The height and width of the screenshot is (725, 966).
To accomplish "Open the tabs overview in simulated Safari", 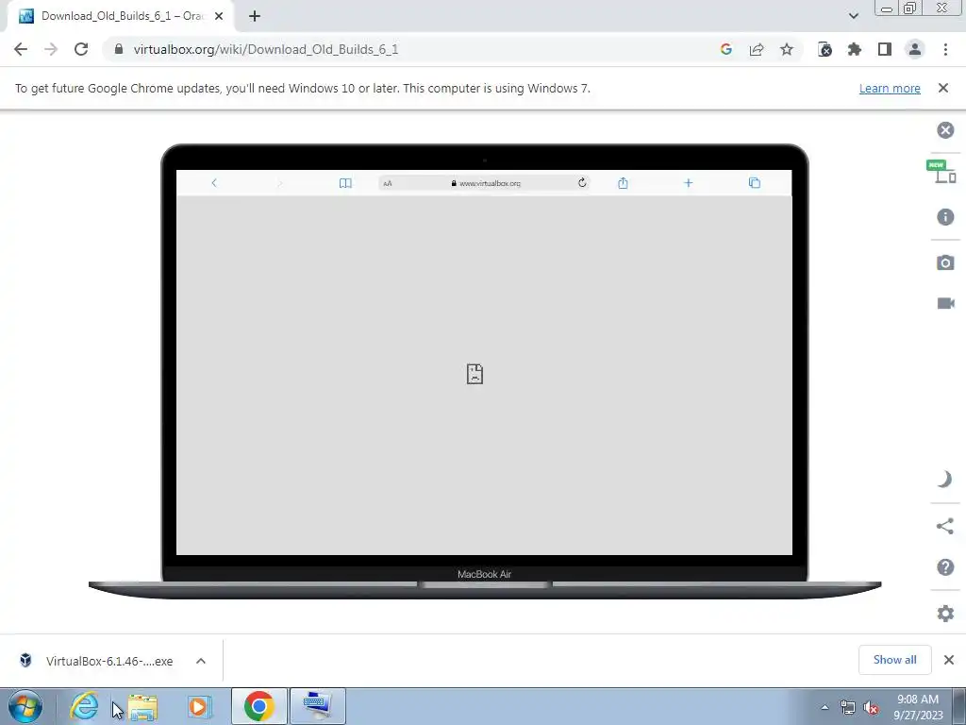I will point(755,183).
